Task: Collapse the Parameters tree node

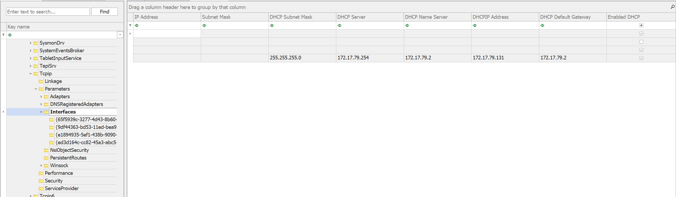Action: [x=36, y=89]
